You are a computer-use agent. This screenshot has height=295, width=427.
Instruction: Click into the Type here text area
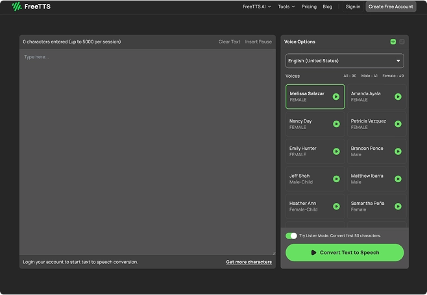pos(147,152)
